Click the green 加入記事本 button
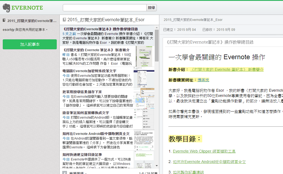This screenshot has width=283, height=174. click(x=30, y=44)
